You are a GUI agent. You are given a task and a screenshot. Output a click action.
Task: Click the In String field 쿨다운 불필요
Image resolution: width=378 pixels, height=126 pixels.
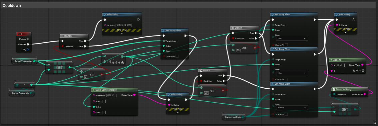coord(124,25)
